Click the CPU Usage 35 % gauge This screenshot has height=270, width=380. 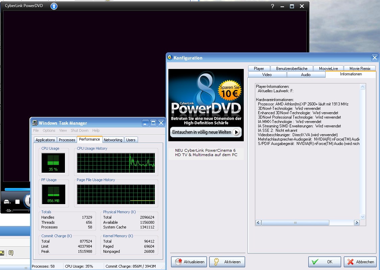(x=53, y=163)
